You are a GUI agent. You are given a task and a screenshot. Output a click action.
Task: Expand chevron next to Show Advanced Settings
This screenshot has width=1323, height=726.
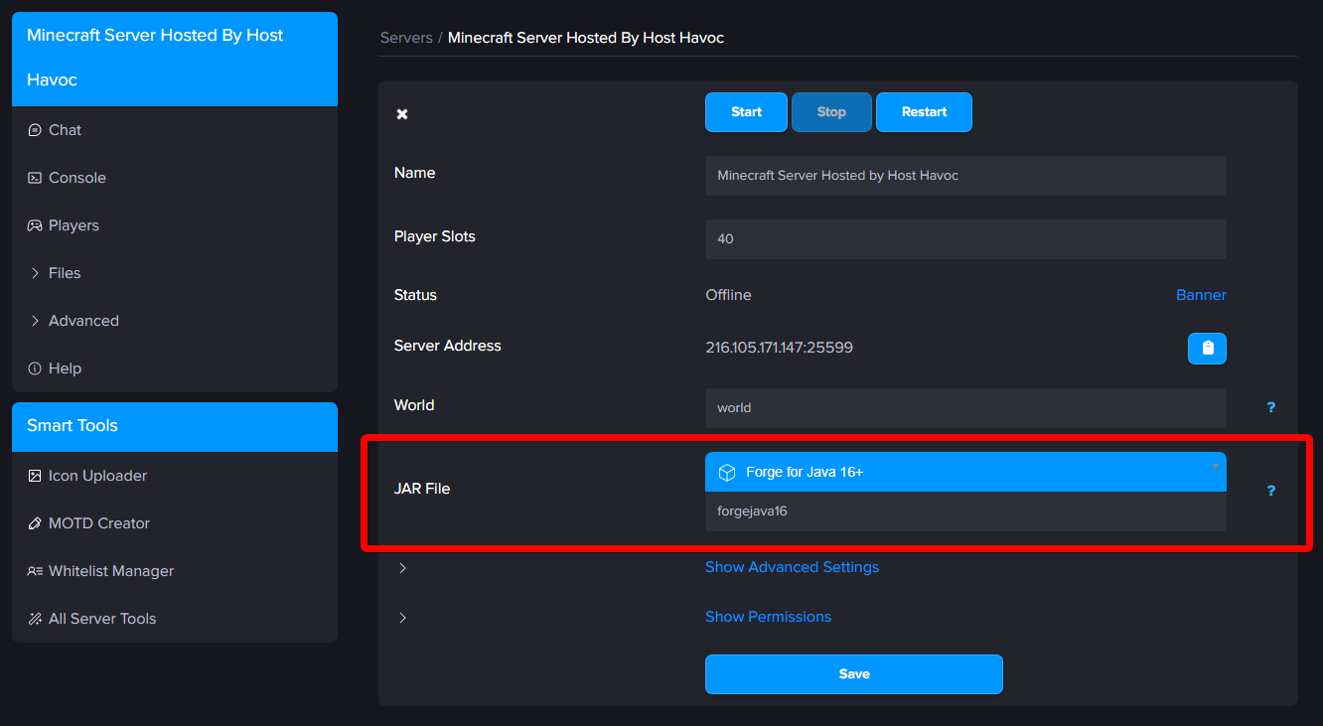tap(402, 568)
